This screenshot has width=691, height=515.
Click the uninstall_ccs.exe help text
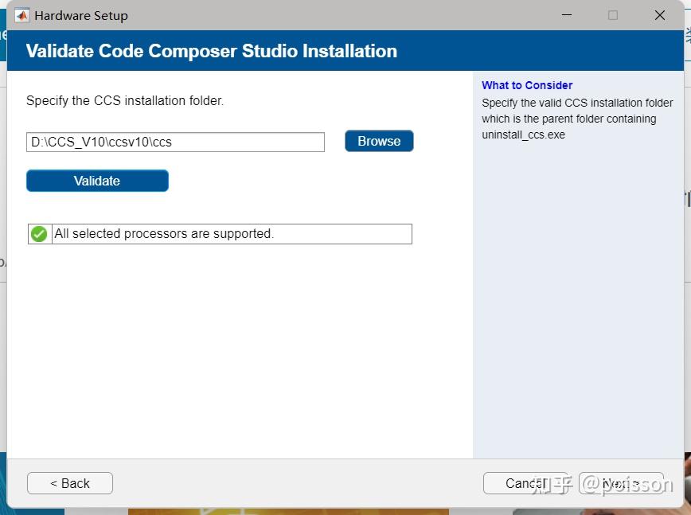pos(523,135)
